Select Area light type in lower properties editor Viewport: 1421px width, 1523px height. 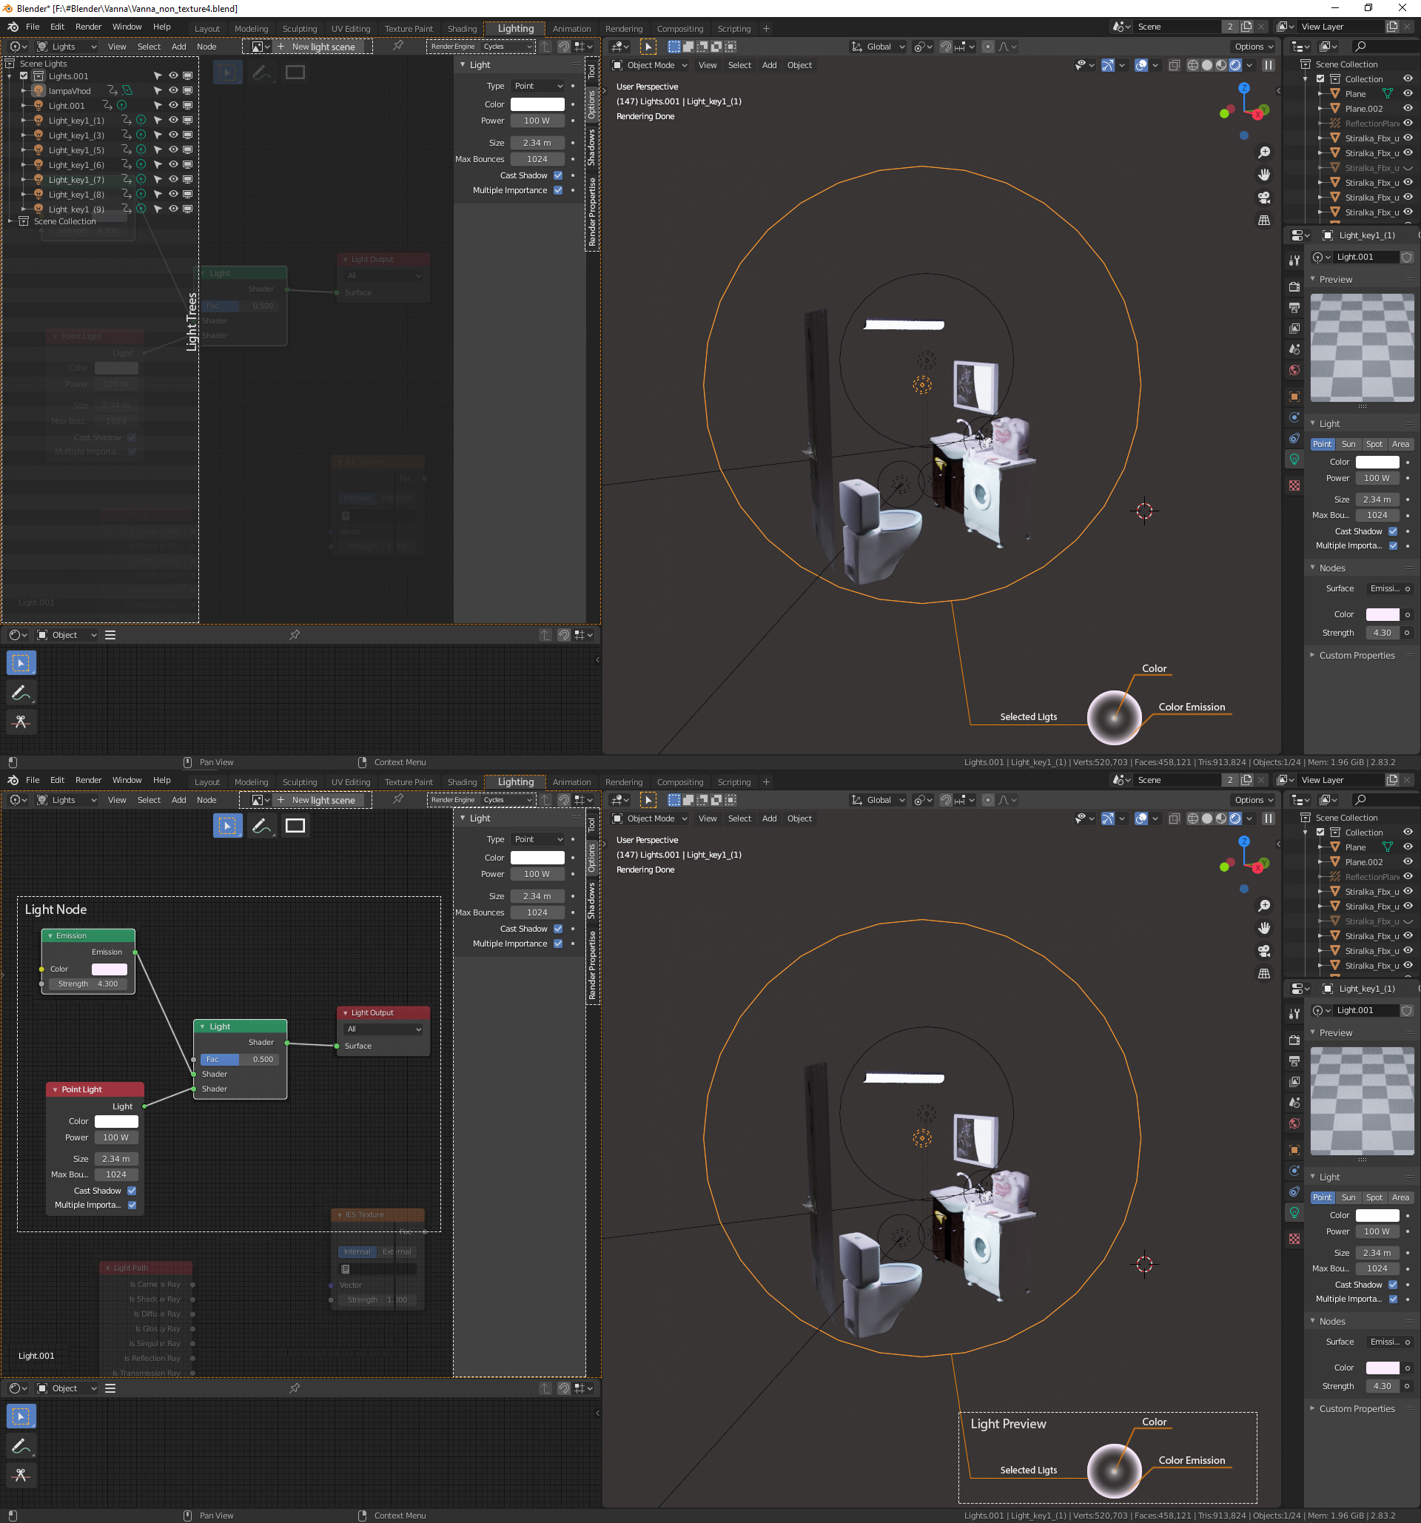[1400, 1197]
